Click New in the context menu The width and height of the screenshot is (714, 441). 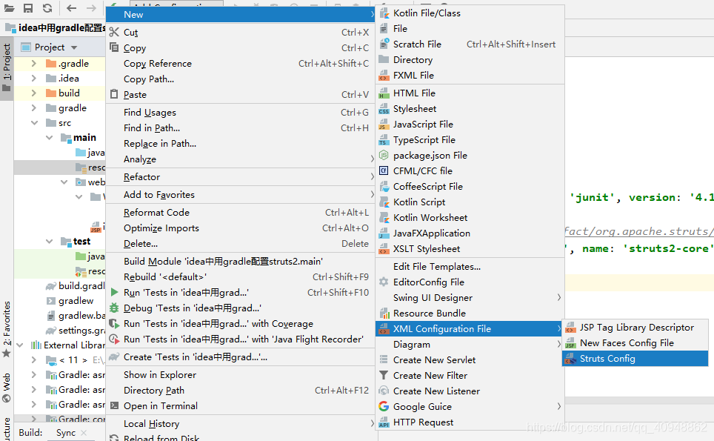click(x=241, y=15)
